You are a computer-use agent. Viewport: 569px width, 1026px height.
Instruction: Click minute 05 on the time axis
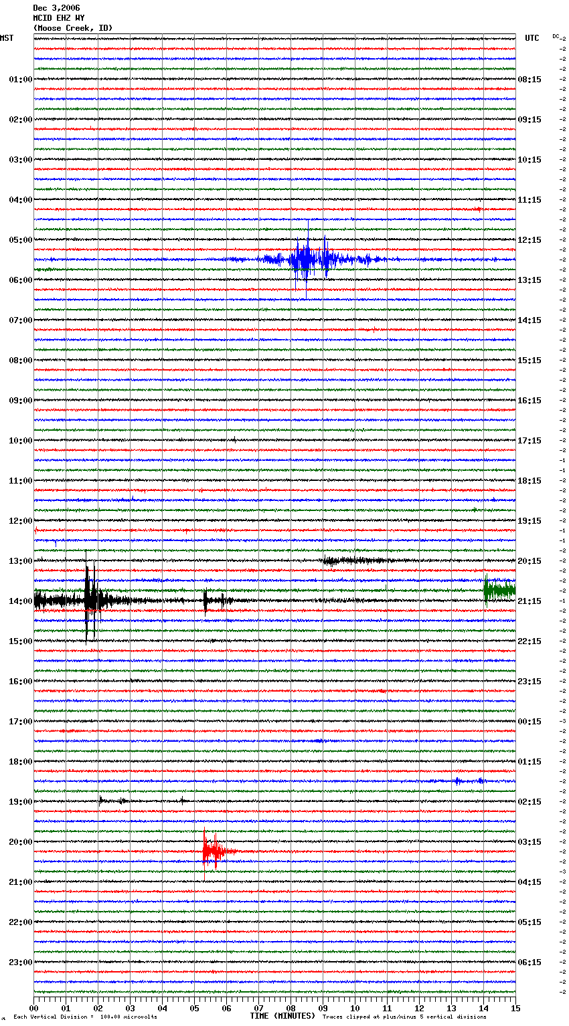pos(194,1008)
